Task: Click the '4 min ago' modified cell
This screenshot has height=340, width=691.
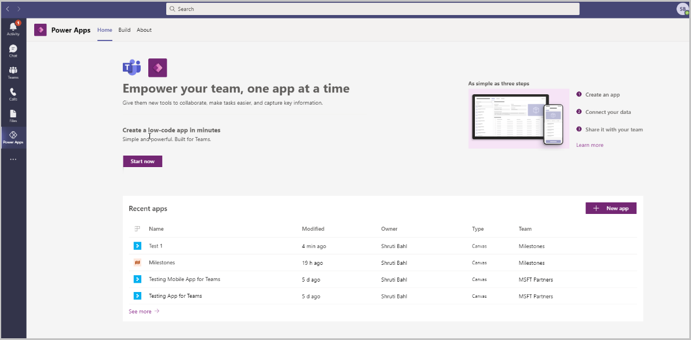Action: tap(314, 246)
